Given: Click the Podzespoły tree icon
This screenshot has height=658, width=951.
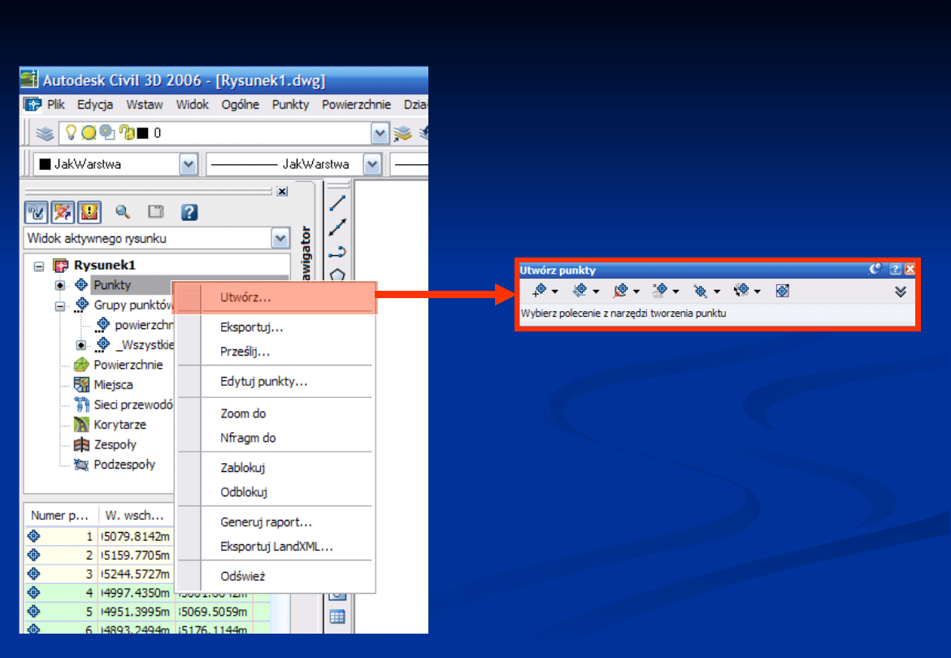Looking at the screenshot, I should [81, 465].
